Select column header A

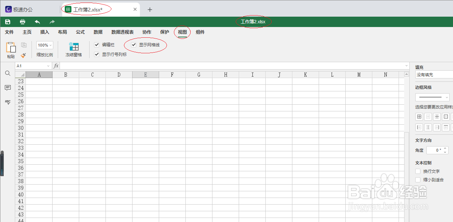coord(39,75)
